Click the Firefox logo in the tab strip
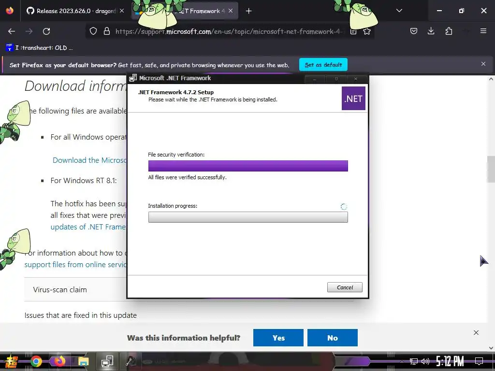Screen dimensions: 495x371 tap(10, 11)
